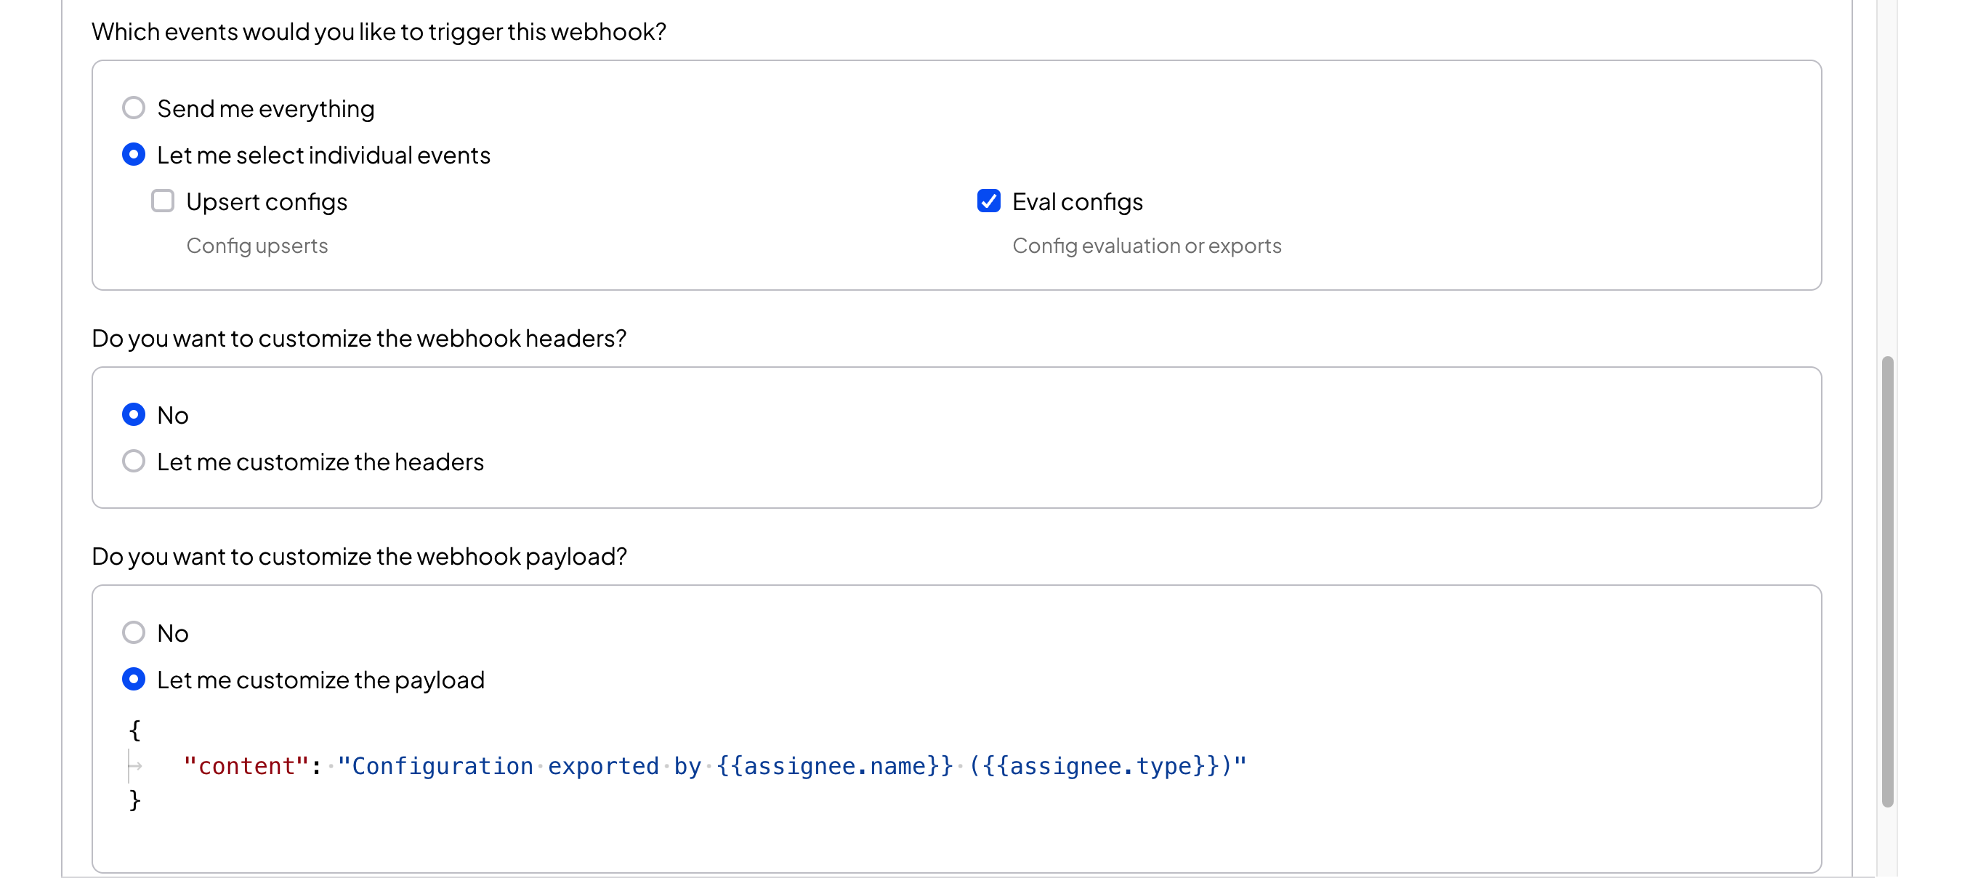Uncheck the Eval configs checkbox
Image resolution: width=1962 pixels, height=894 pixels.
click(x=988, y=201)
